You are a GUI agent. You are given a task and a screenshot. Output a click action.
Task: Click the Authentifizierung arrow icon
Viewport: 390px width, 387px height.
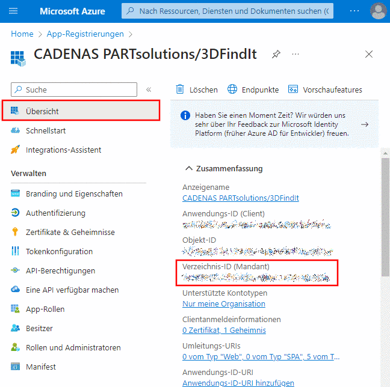click(15, 213)
